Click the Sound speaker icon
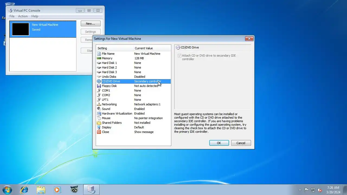The width and height of the screenshot is (347, 195). (x=99, y=109)
